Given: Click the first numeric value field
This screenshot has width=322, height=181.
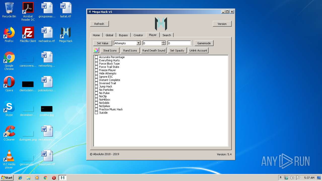Looking at the screenshot, I should pyautogui.click(x=152, y=43).
